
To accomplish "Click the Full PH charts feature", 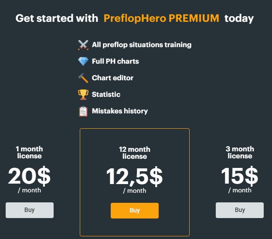I will (x=116, y=61).
